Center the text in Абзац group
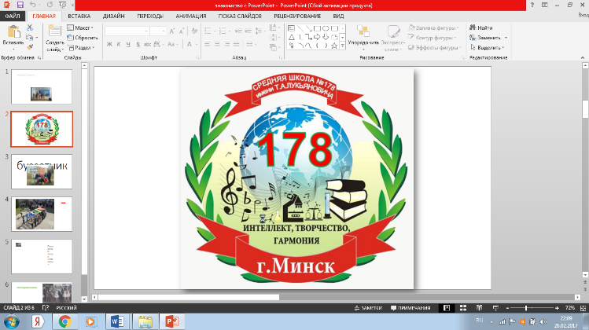This screenshot has width=589, height=330. (x=217, y=44)
